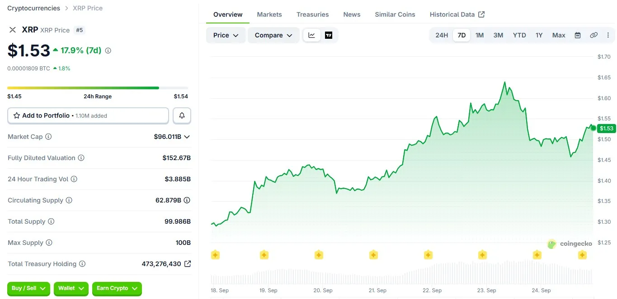Screen dimensions: 617x299
Task: Open the calendar date range picker
Action: pos(578,35)
